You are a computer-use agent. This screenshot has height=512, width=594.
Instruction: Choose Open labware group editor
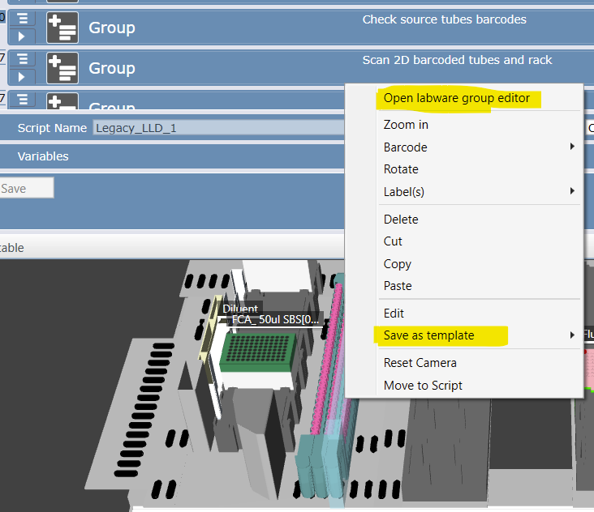pyautogui.click(x=456, y=98)
